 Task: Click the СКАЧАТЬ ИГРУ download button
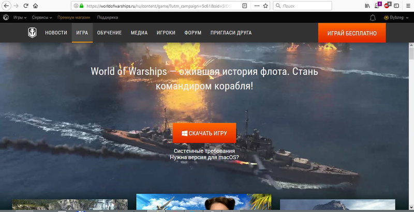pyautogui.click(x=204, y=133)
